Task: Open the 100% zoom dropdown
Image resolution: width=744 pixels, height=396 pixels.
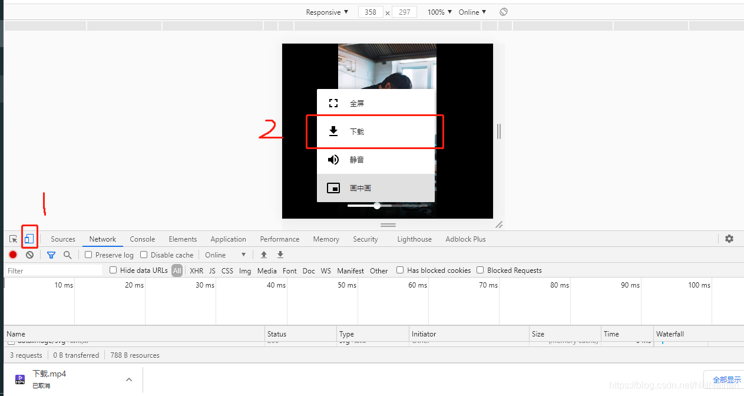Action: tap(439, 12)
